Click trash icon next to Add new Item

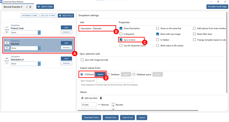pyautogui.click(x=101, y=98)
